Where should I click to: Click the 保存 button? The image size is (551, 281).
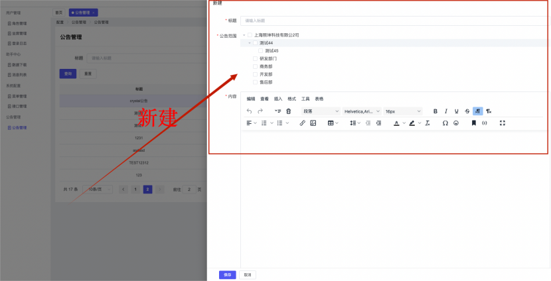click(227, 274)
